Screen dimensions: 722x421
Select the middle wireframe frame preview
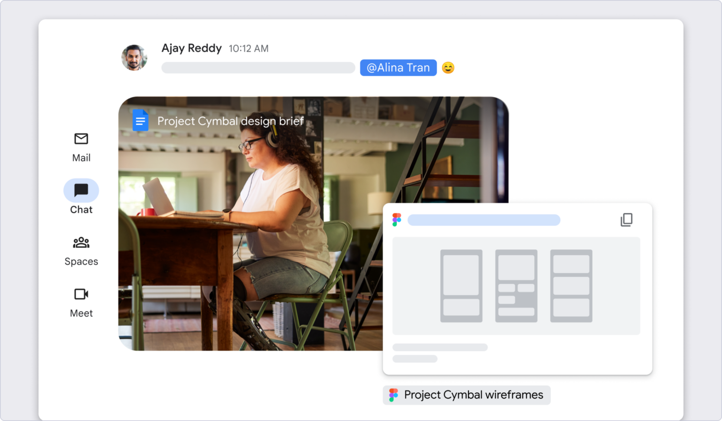(516, 285)
